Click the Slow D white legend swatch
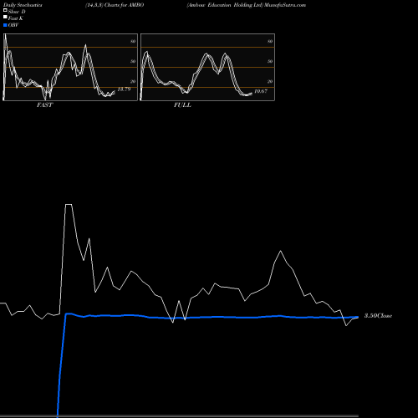418x418 pixels. pyautogui.click(x=5, y=10)
